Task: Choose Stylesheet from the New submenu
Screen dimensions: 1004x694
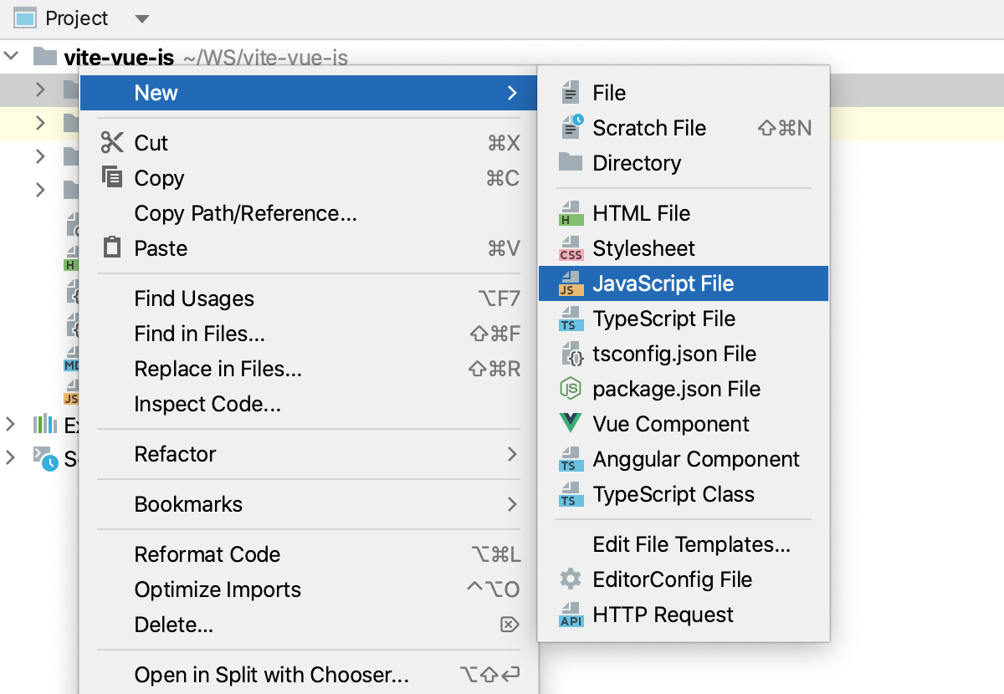Action: 644,248
